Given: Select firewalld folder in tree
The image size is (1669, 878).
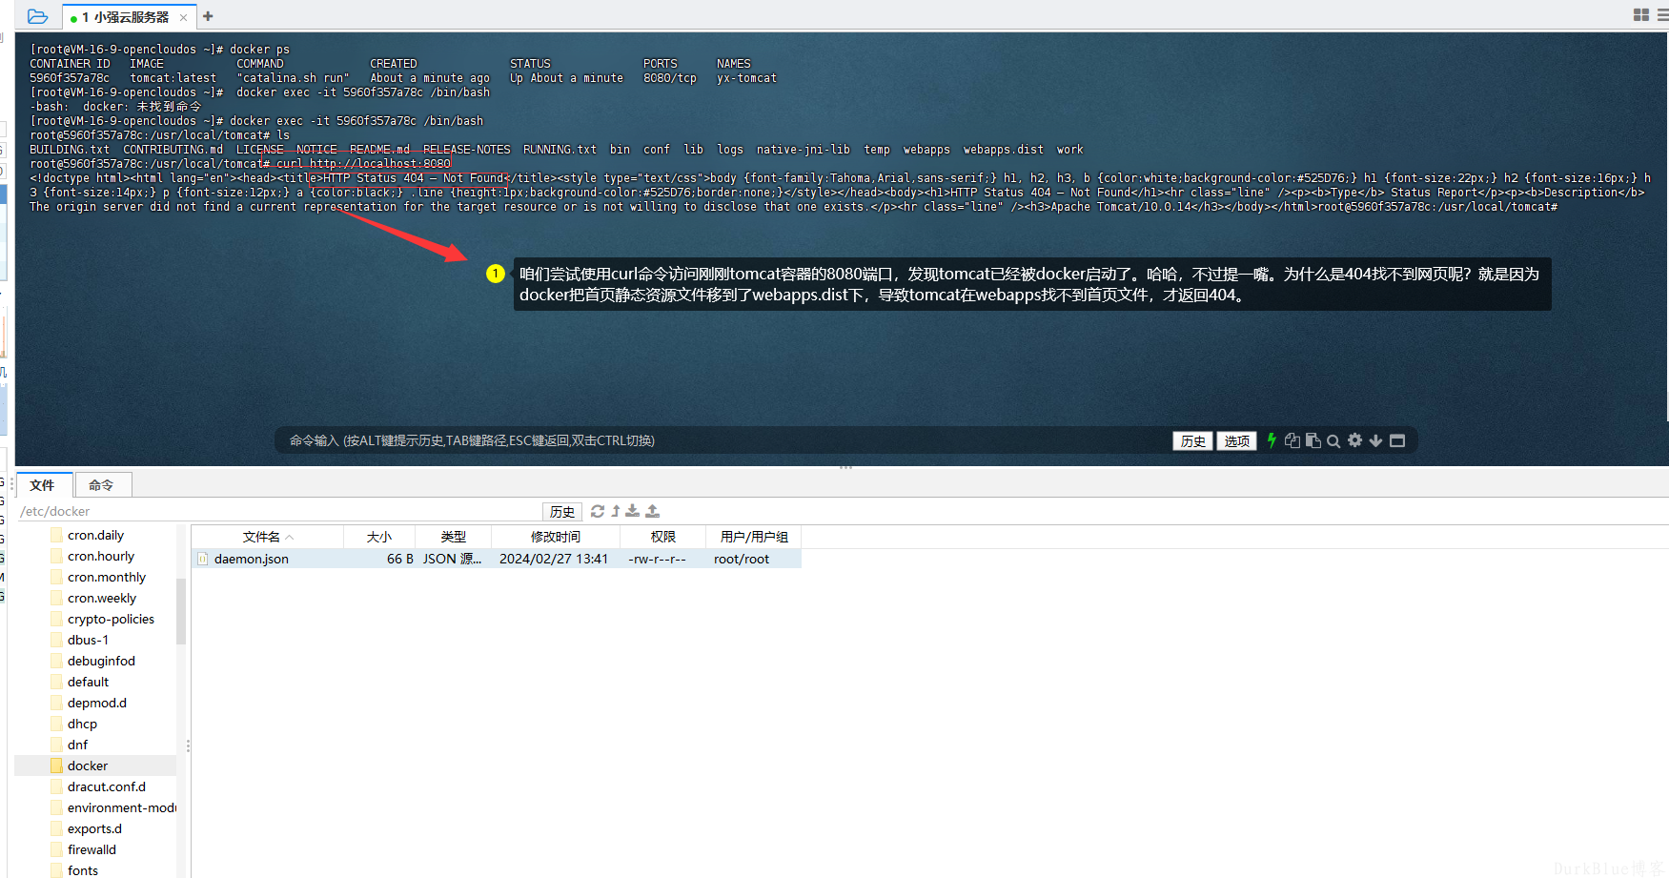Looking at the screenshot, I should [x=92, y=849].
